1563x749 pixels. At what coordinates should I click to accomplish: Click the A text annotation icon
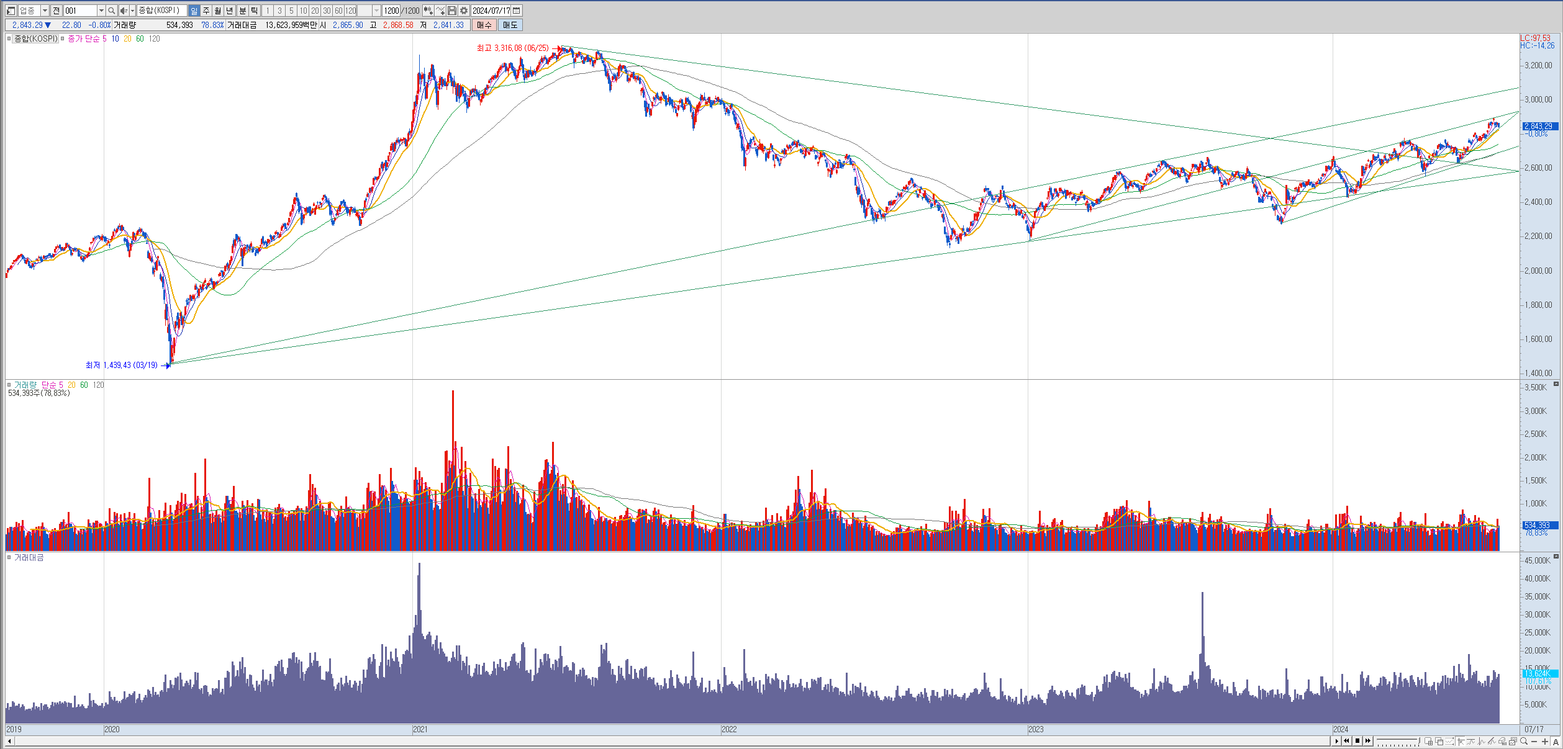pyautogui.click(x=1556, y=741)
